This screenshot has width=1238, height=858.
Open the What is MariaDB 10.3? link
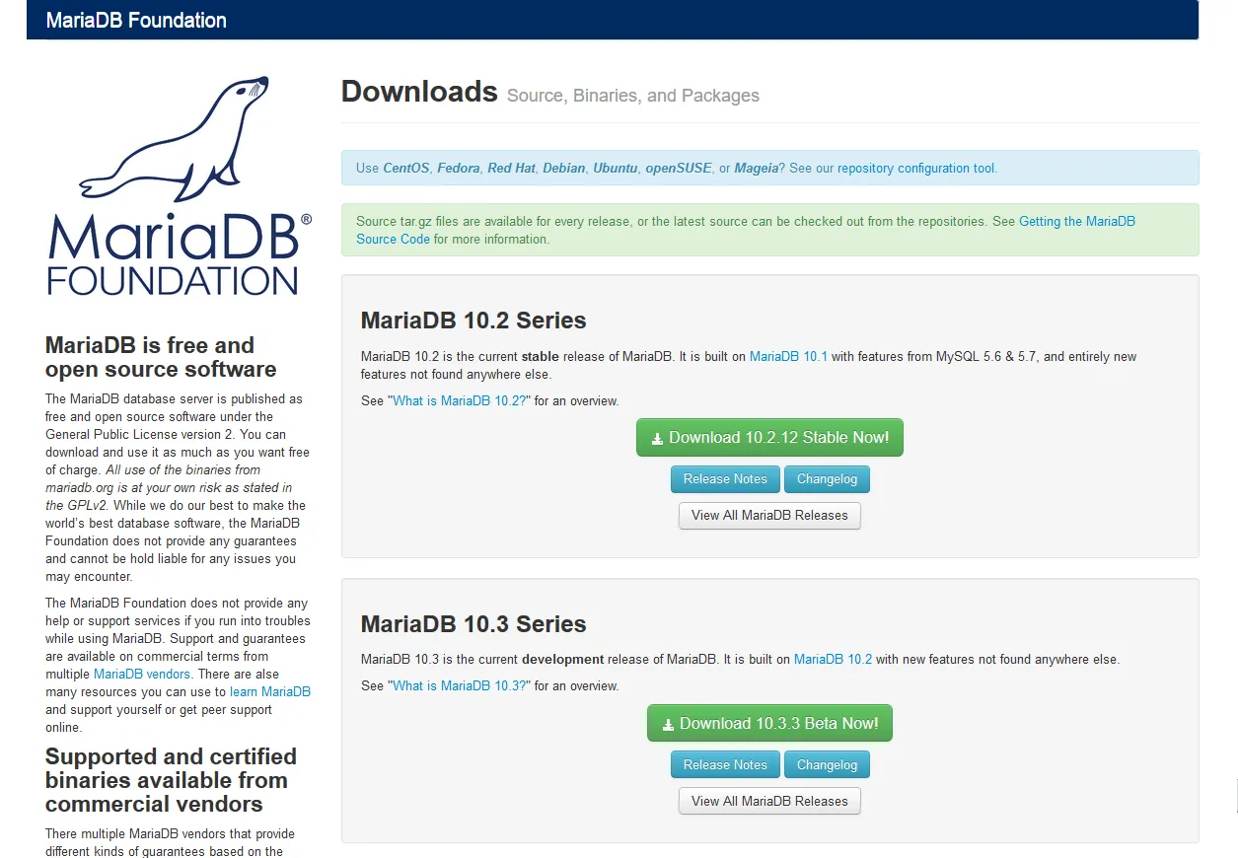(461, 686)
